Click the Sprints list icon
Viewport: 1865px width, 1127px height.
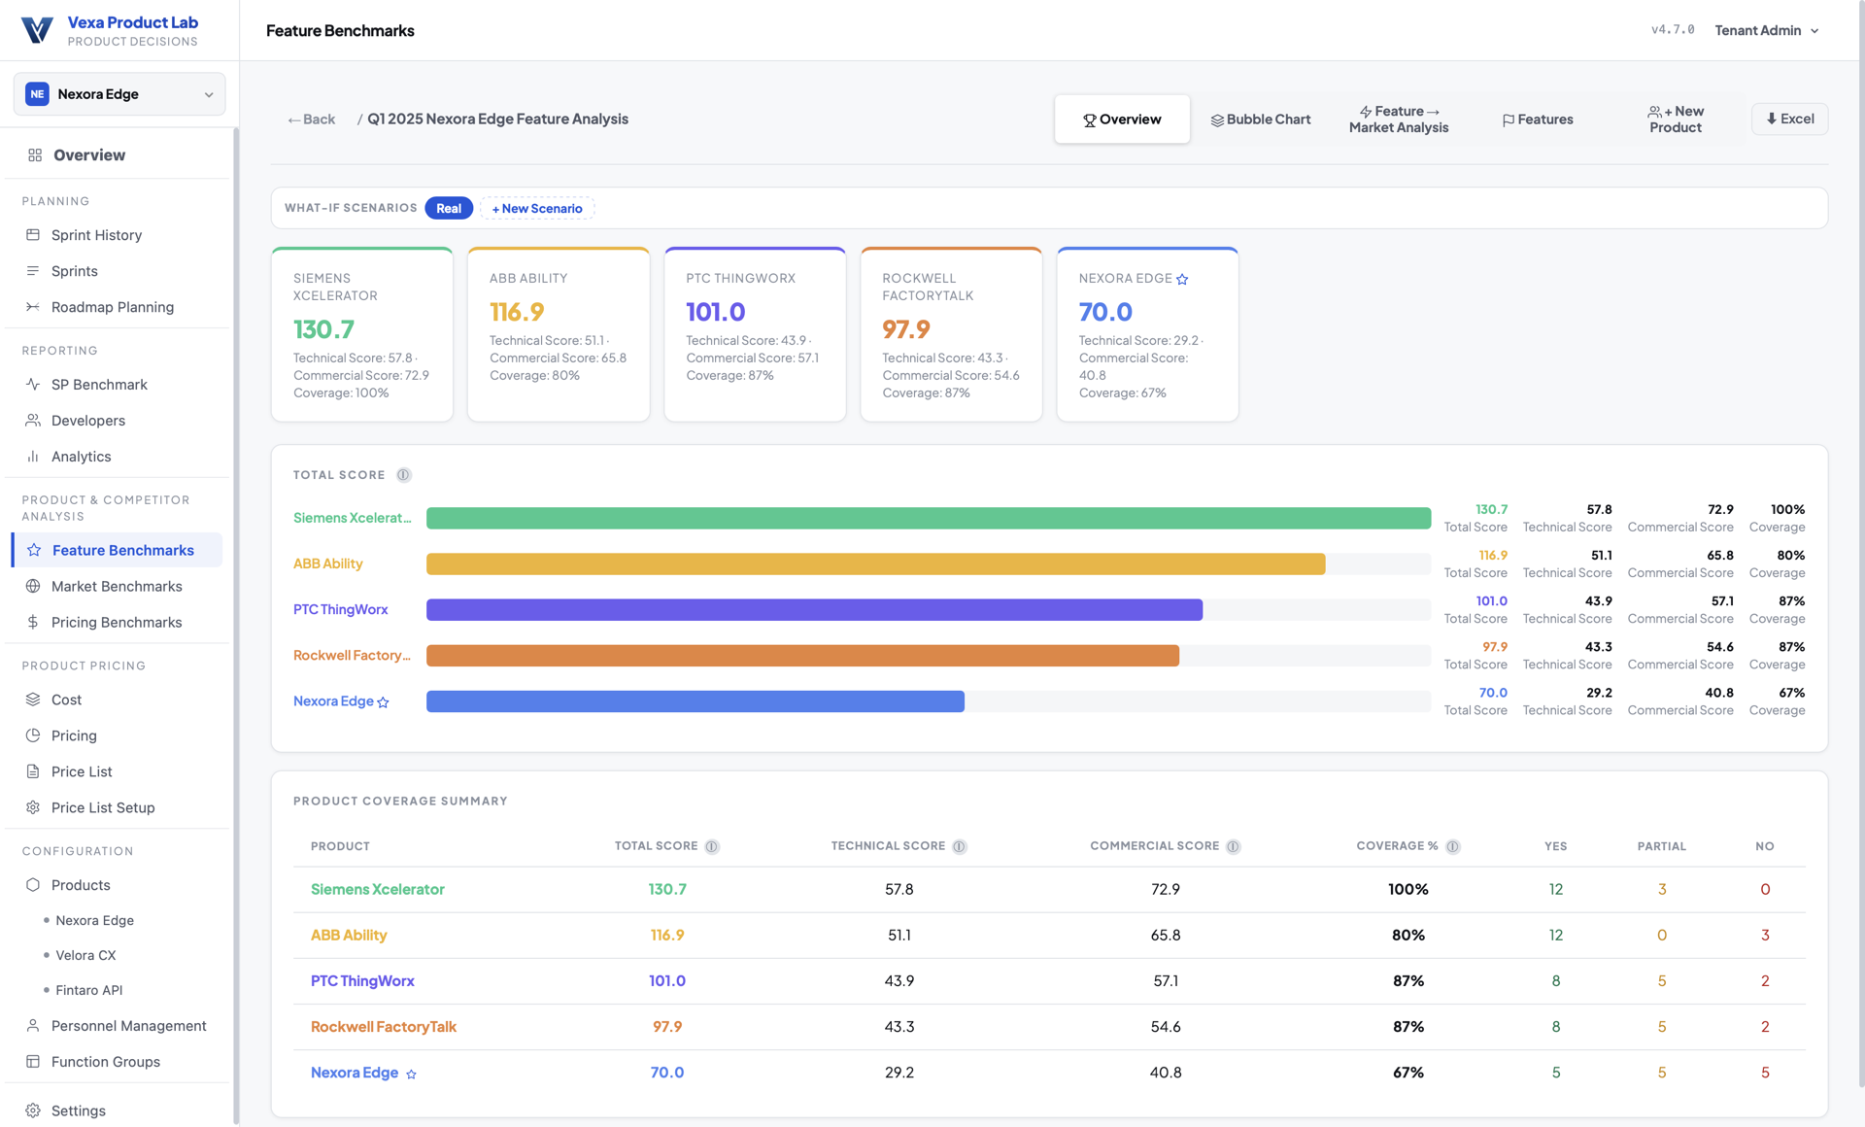tap(33, 271)
